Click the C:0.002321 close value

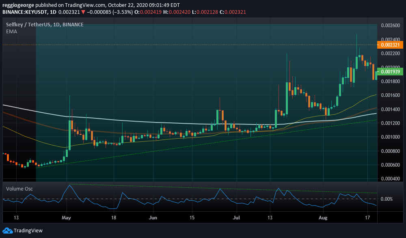coord(232,12)
